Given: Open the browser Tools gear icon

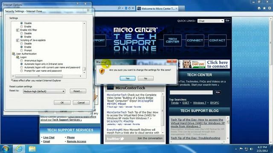Looking at the screenshot, I should pos(270,8).
